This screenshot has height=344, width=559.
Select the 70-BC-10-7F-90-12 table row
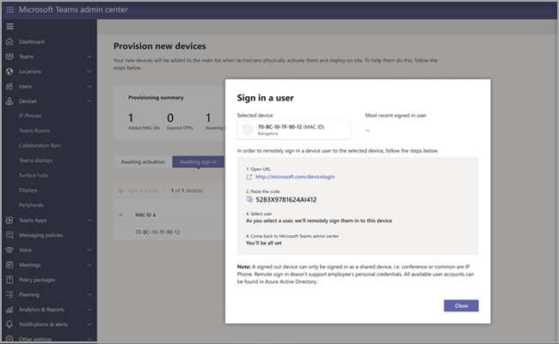[x=169, y=232]
